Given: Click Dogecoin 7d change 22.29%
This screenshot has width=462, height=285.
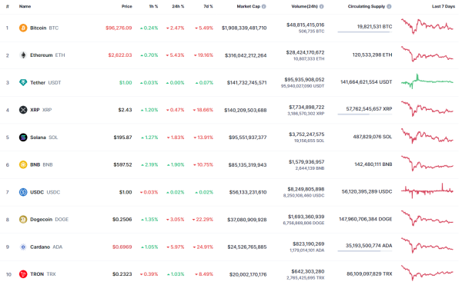Looking at the screenshot, I should tap(203, 220).
